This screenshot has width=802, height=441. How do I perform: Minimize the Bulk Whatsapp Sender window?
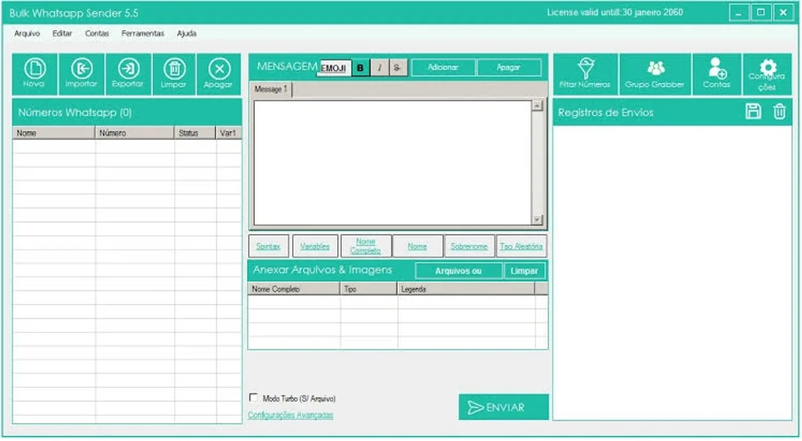(x=739, y=12)
